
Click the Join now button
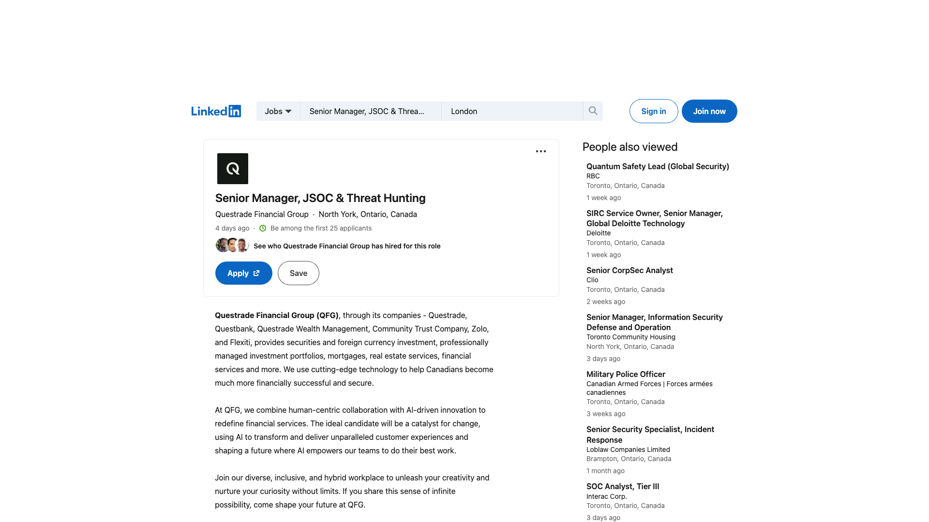click(709, 111)
